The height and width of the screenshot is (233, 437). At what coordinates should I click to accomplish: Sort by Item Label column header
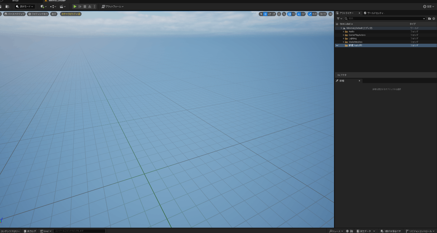346,24
